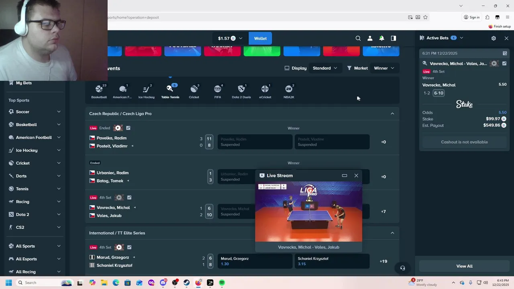Image resolution: width=514 pixels, height=289 pixels.
Task: Open Pavelka, Radim match page
Action: click(111, 138)
